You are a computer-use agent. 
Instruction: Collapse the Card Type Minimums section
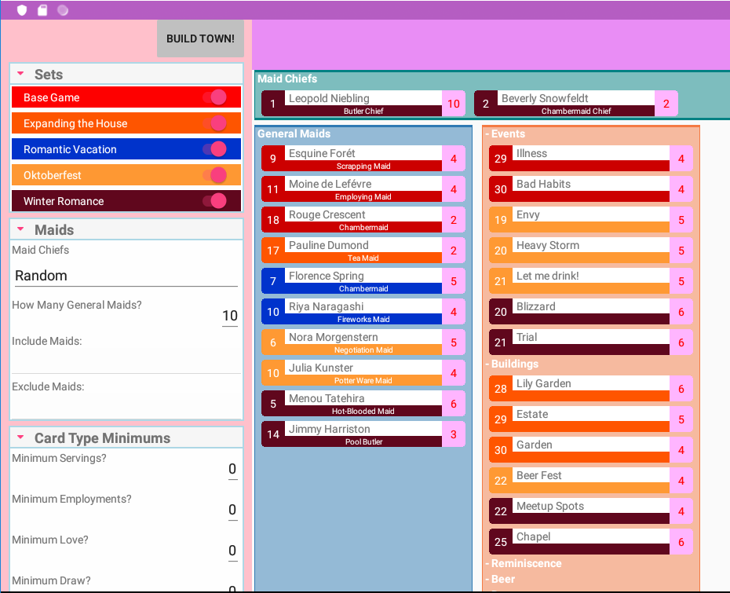click(20, 437)
